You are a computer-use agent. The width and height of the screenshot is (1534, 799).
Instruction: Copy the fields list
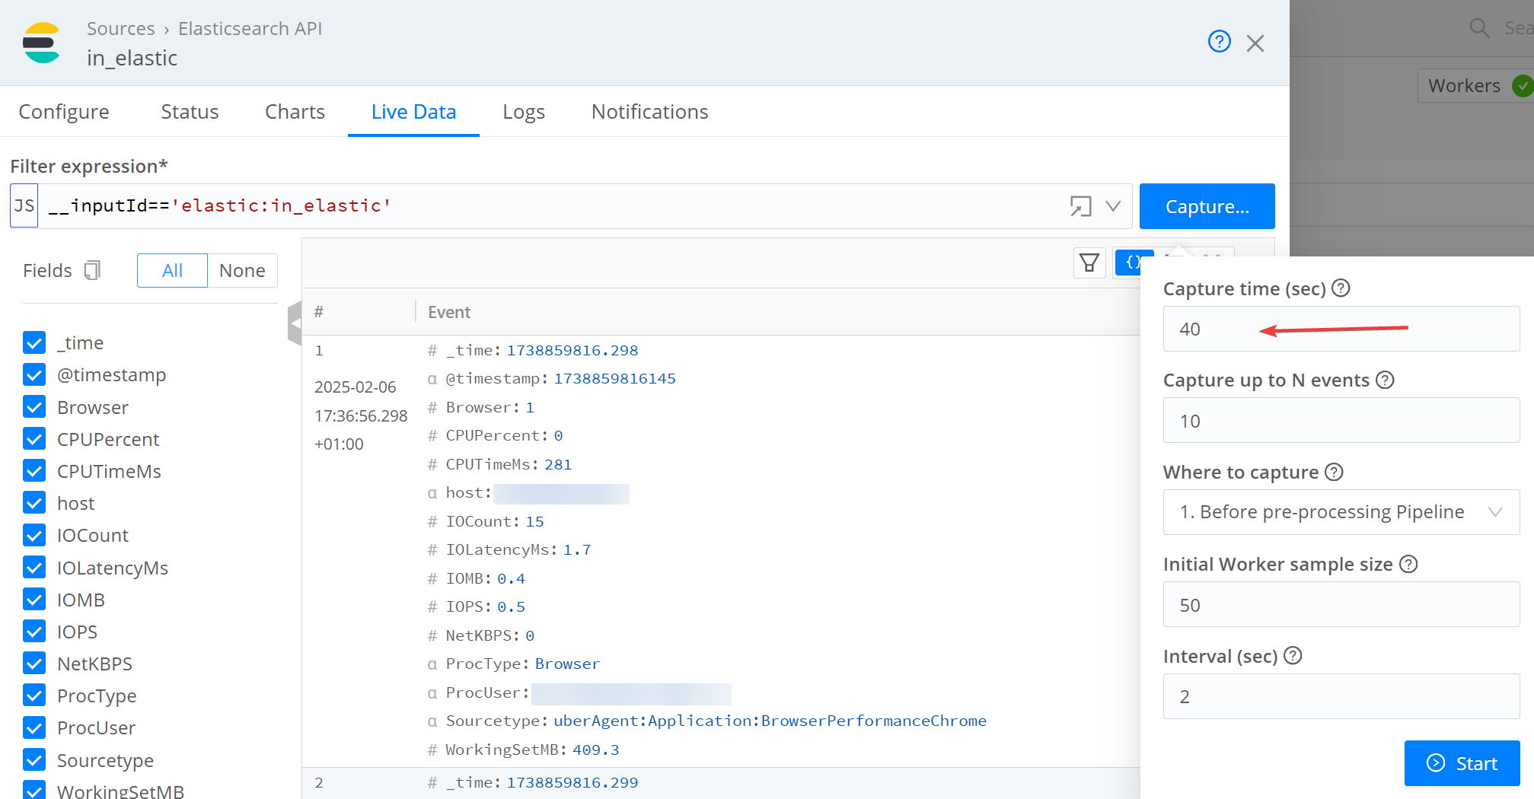(x=92, y=270)
